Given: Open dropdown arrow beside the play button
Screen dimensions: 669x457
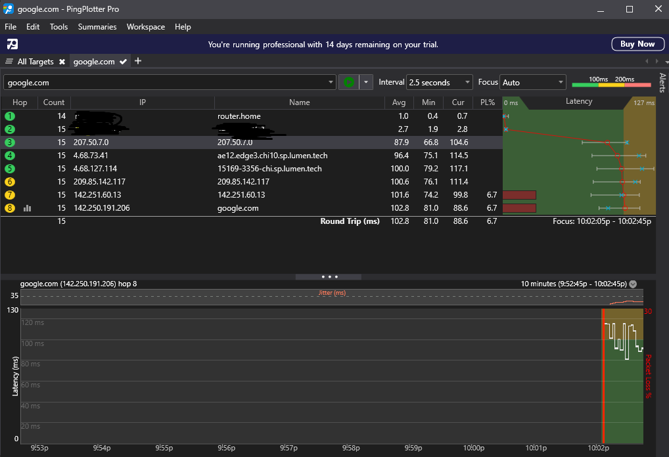Looking at the screenshot, I should (x=366, y=82).
